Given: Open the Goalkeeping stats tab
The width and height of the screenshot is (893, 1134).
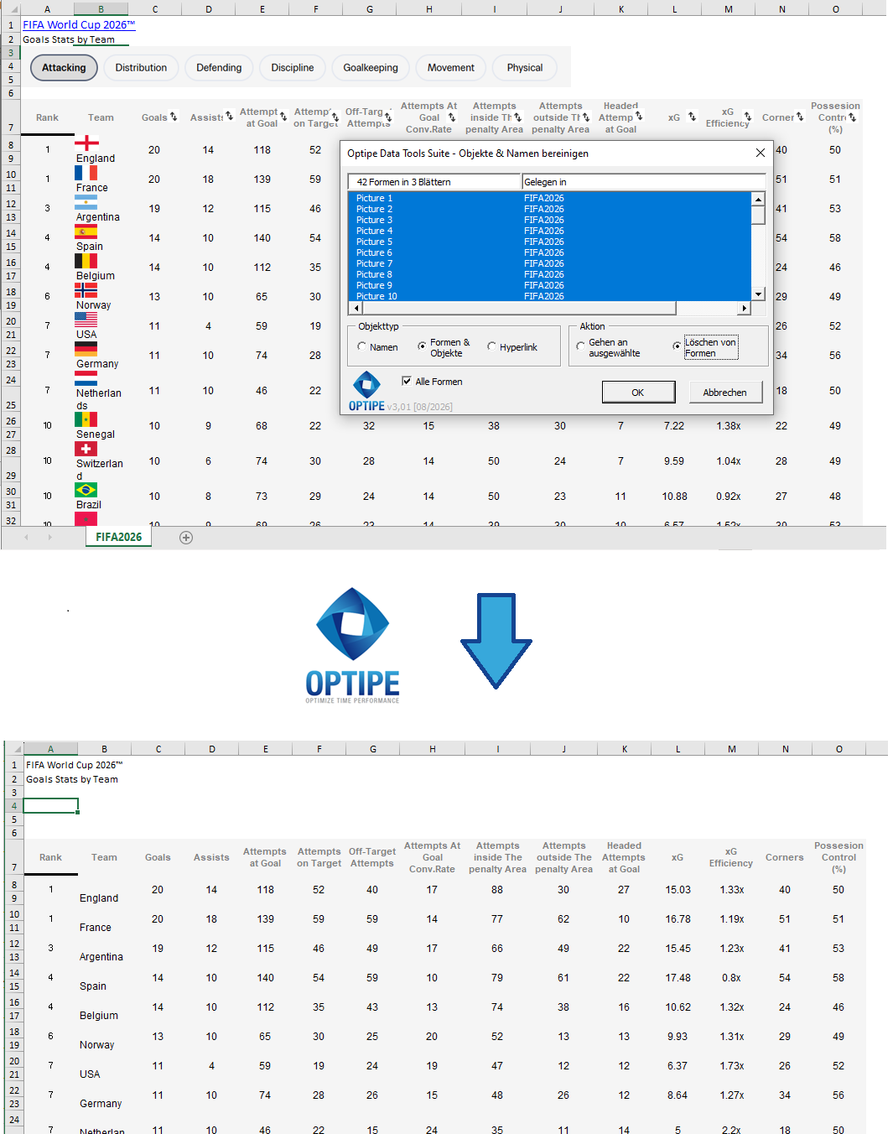Looking at the screenshot, I should tap(371, 68).
